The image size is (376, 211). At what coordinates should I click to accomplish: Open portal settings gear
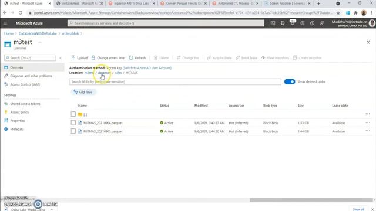302,23
